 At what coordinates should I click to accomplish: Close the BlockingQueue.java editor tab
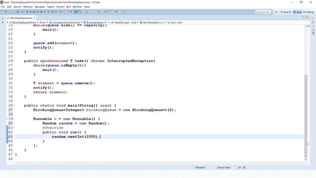click(x=34, y=18)
